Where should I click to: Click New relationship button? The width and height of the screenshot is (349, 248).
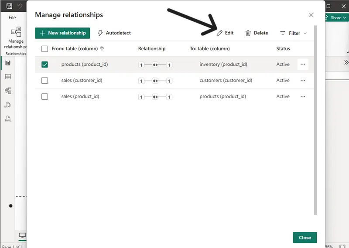pos(62,33)
